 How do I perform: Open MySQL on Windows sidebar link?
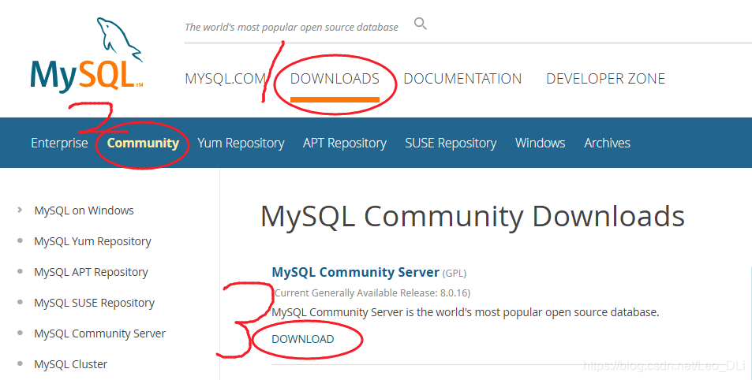click(x=84, y=210)
